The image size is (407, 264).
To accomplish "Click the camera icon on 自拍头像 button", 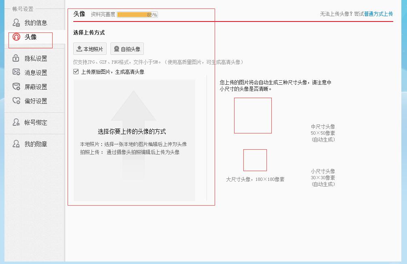I will point(116,49).
